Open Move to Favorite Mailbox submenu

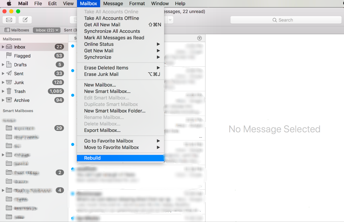(121, 148)
